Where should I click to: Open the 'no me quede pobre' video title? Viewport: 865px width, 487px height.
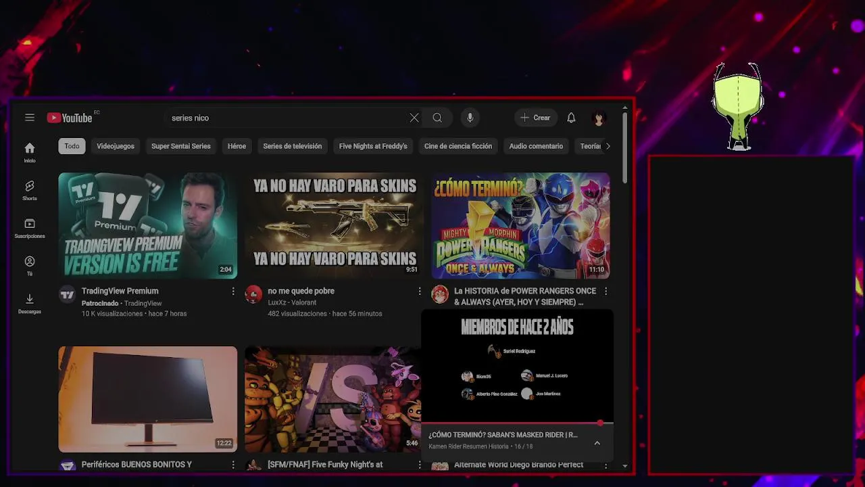(x=301, y=291)
